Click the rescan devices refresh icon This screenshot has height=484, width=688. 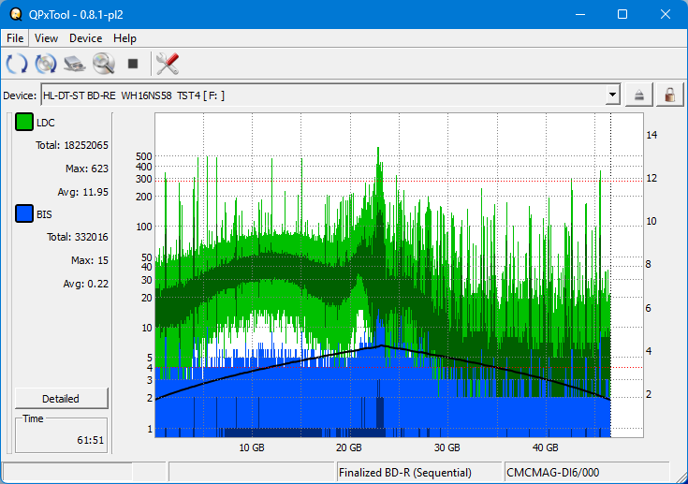point(17,64)
